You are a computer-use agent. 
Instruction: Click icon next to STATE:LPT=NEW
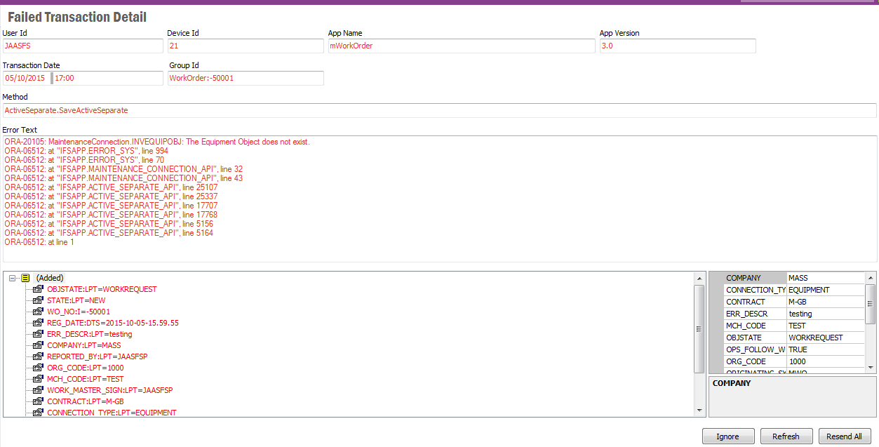[39, 300]
